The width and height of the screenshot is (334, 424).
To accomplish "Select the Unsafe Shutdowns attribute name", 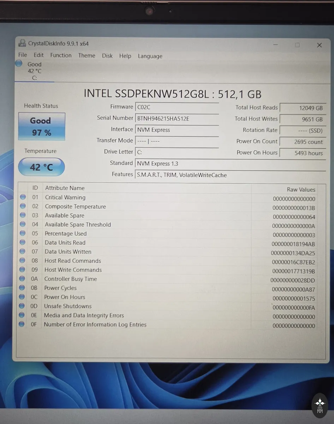I will (68, 306).
